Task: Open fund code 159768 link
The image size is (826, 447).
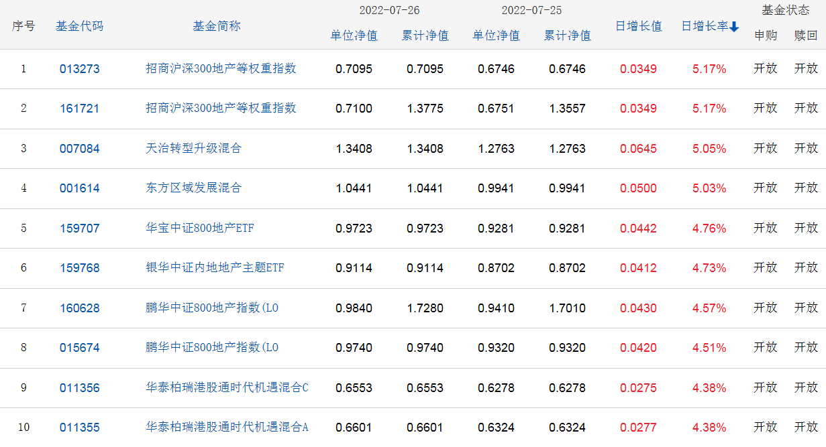Action: click(x=79, y=268)
